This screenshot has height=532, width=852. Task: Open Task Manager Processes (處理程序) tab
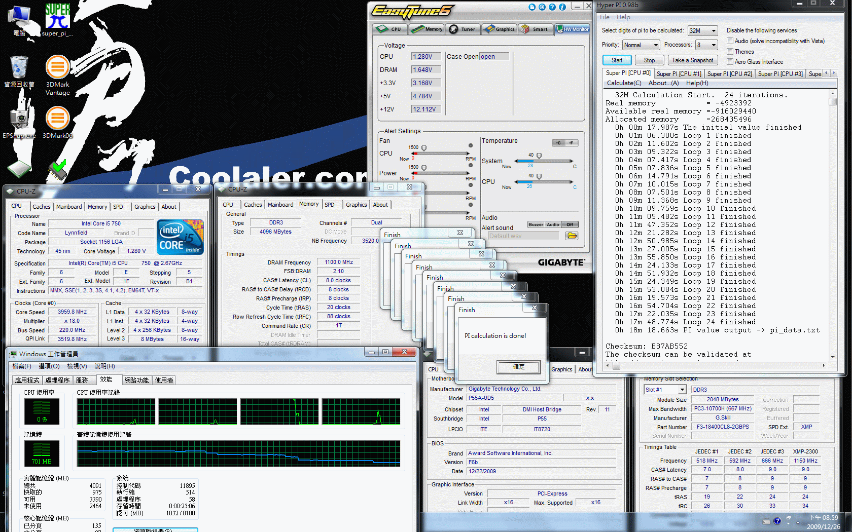coord(57,381)
